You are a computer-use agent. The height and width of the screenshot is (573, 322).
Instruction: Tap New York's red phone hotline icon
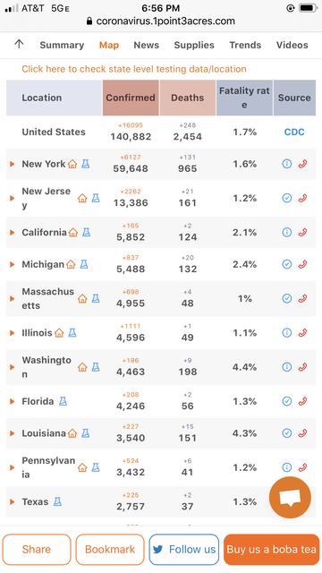tap(302, 164)
